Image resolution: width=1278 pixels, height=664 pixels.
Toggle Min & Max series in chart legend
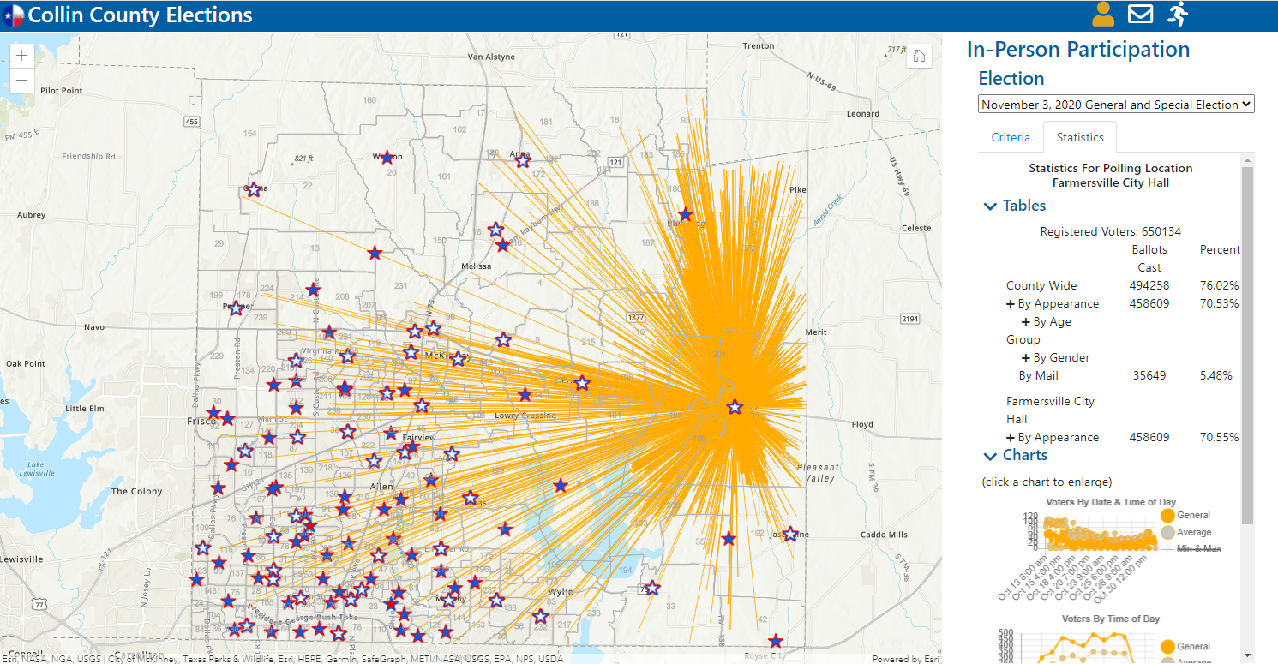[1190, 548]
